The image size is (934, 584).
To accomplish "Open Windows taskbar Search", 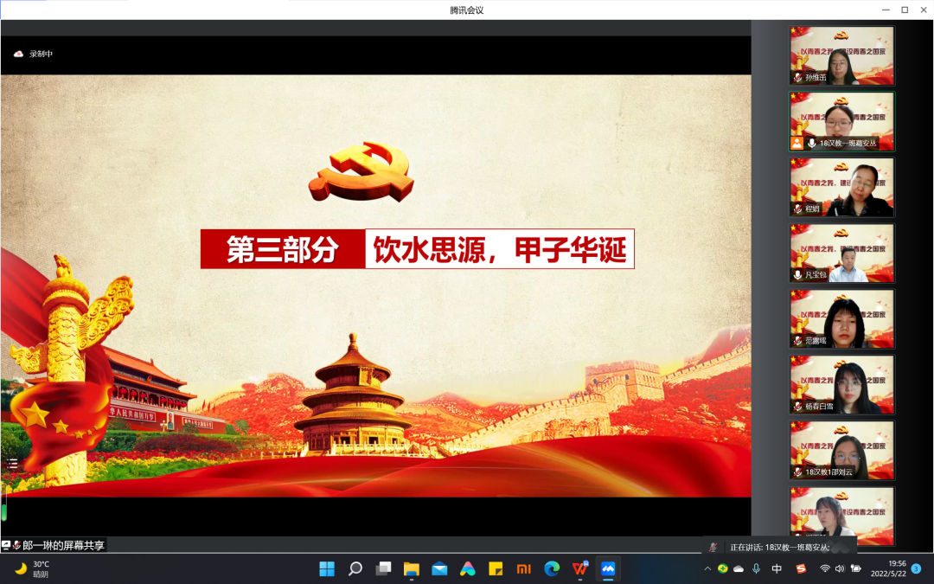I will pos(355,568).
